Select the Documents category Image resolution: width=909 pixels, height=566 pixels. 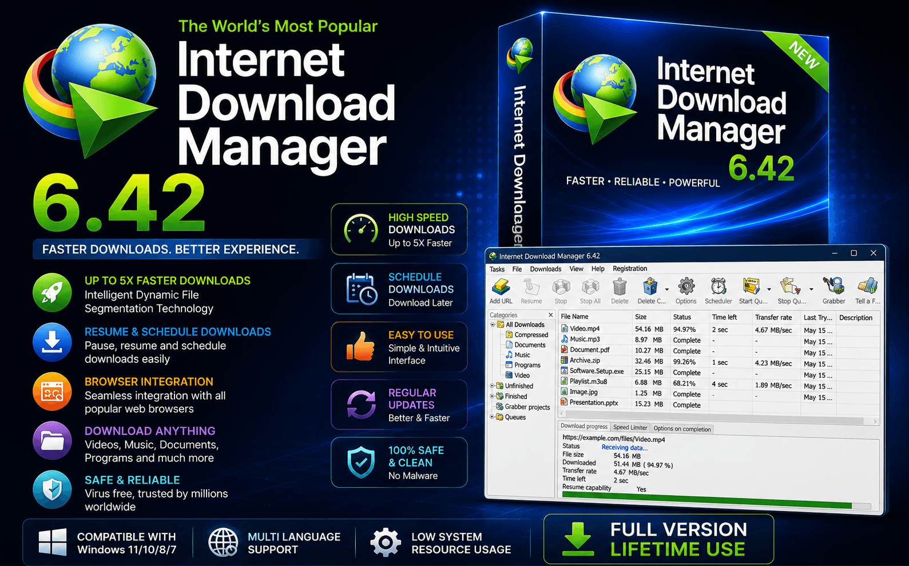click(526, 345)
